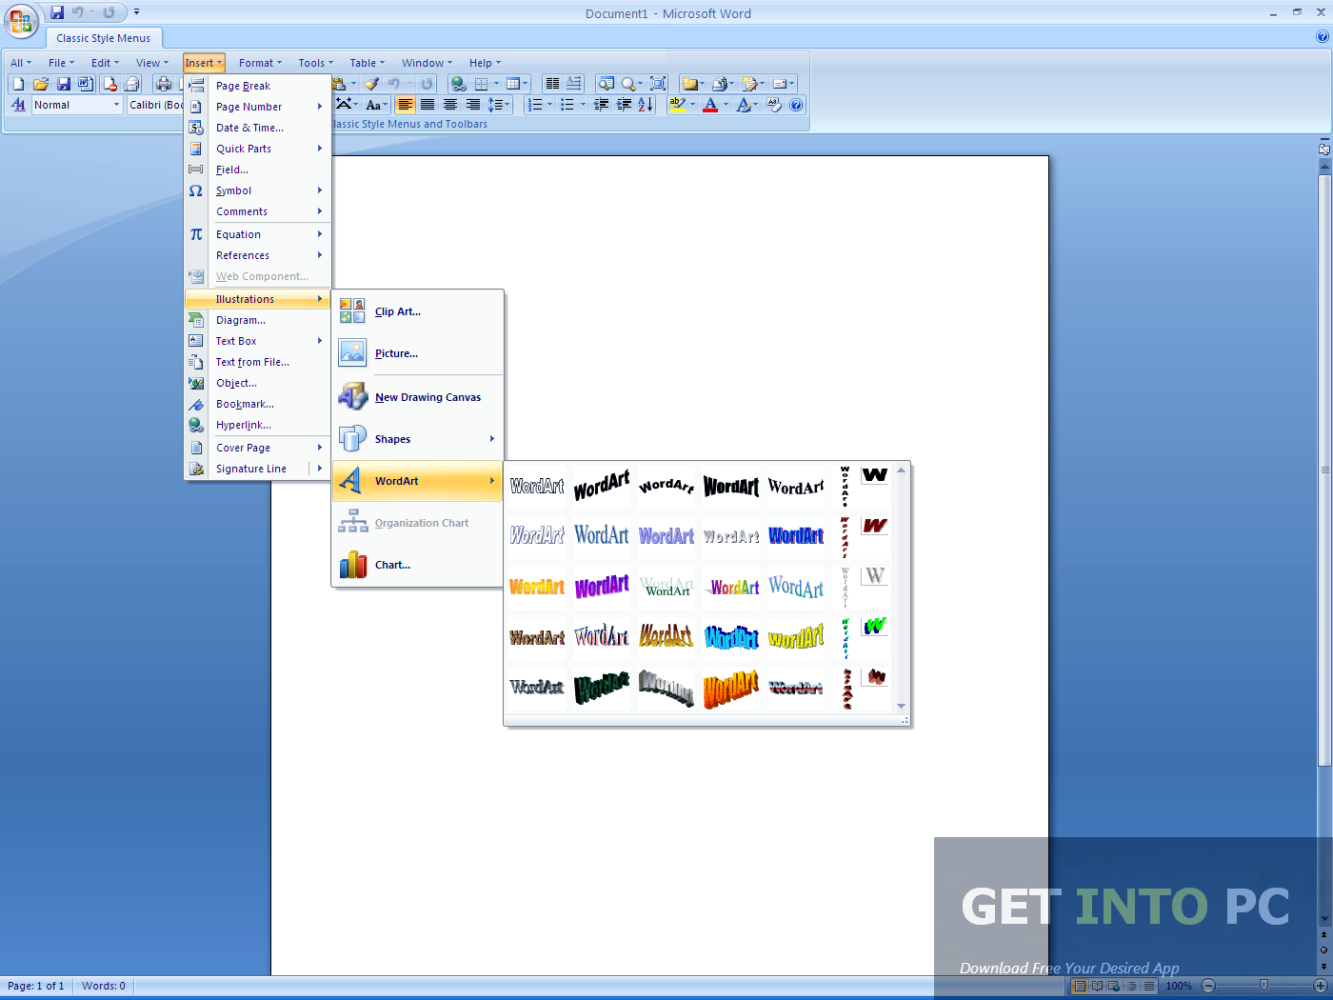Click the Zoom magnifier toolbar icon

click(628, 84)
